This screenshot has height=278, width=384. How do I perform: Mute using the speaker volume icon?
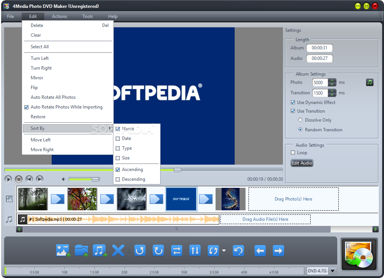[x=63, y=179]
